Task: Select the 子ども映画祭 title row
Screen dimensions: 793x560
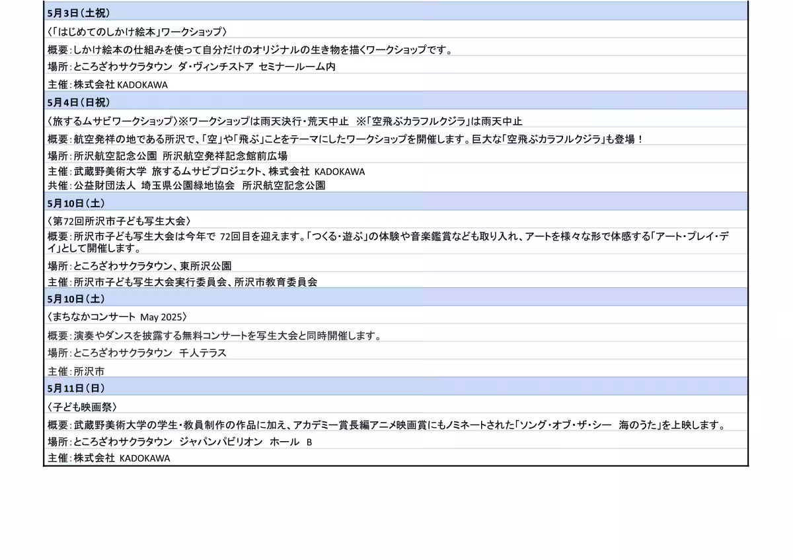Action: (83, 407)
